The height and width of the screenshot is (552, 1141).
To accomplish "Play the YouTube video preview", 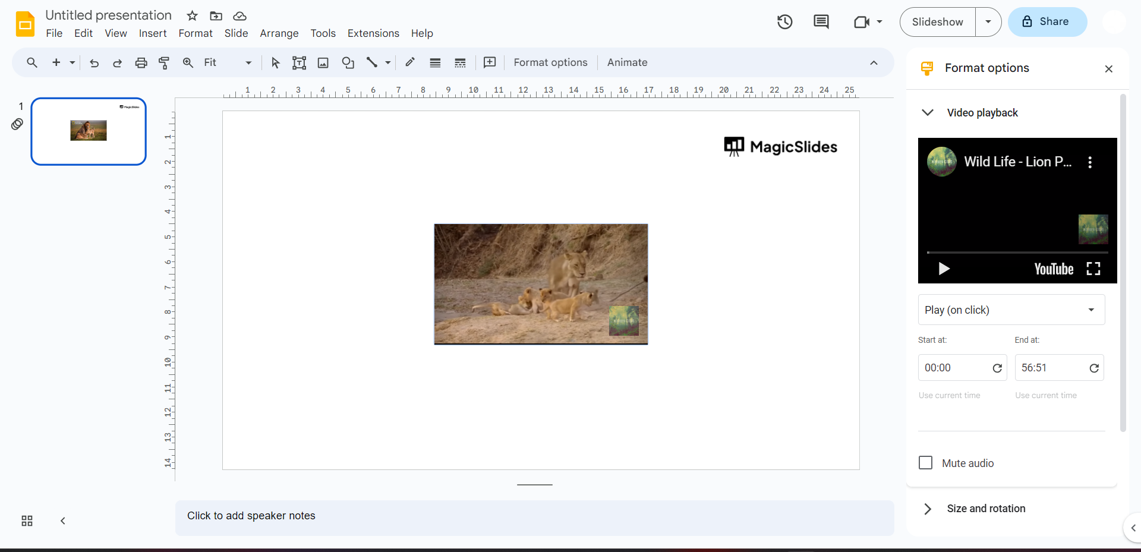I will point(944,269).
